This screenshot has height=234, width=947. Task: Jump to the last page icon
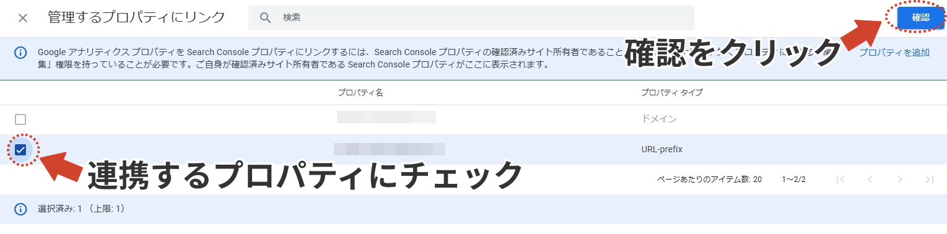coord(929,180)
